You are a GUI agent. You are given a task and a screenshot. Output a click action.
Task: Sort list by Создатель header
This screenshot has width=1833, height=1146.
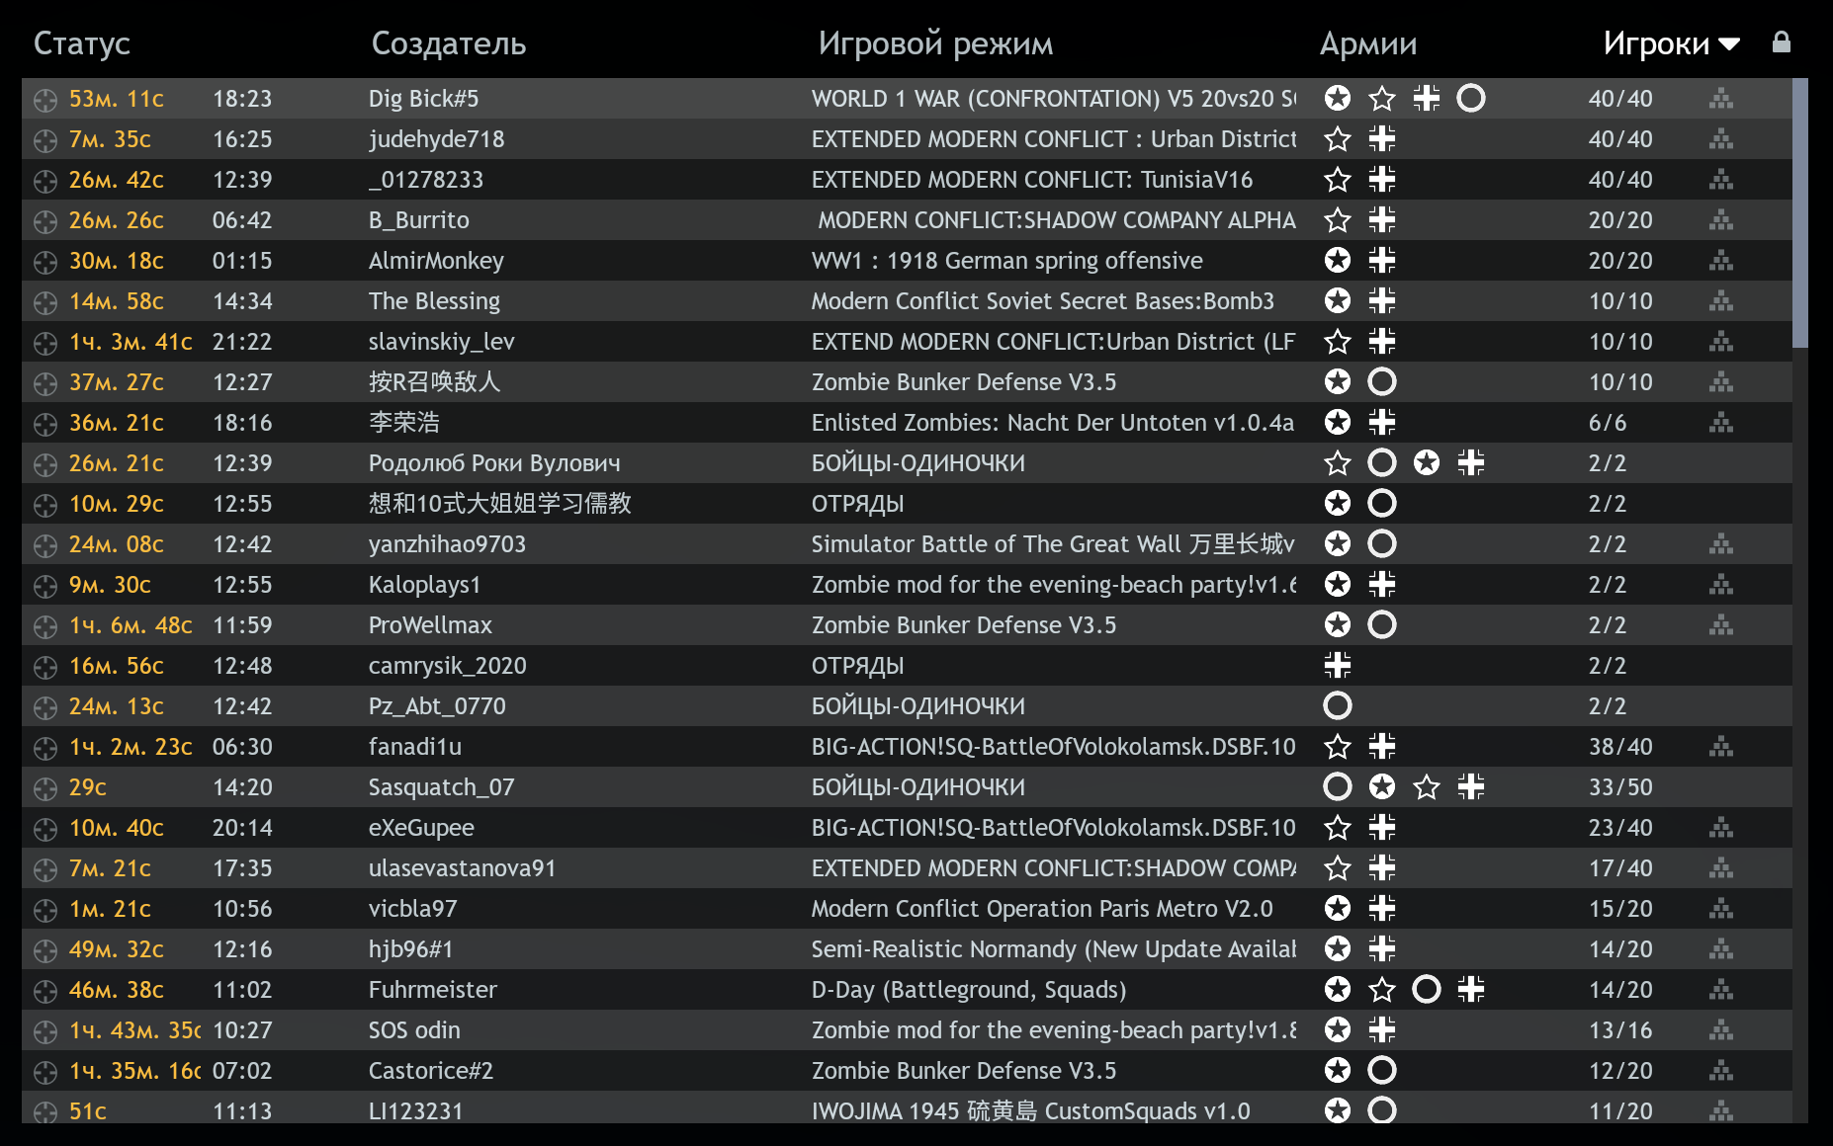click(x=448, y=43)
